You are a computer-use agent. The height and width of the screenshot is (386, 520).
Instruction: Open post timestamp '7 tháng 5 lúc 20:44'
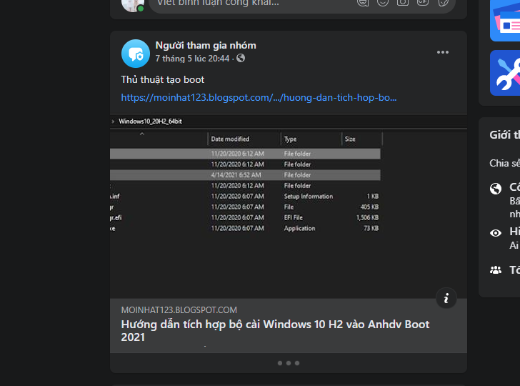tap(192, 59)
